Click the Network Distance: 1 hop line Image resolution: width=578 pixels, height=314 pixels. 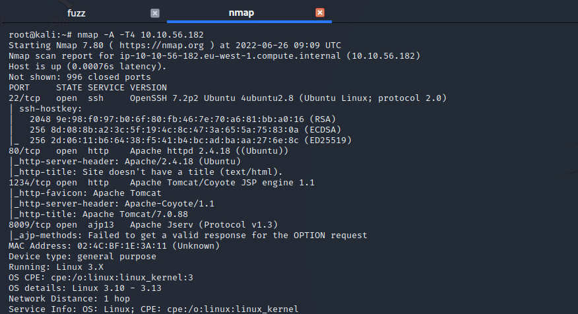(69, 299)
